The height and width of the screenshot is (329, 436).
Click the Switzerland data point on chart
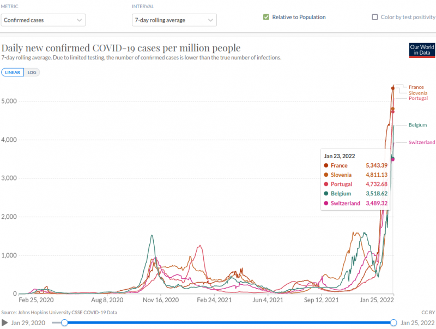(392, 159)
